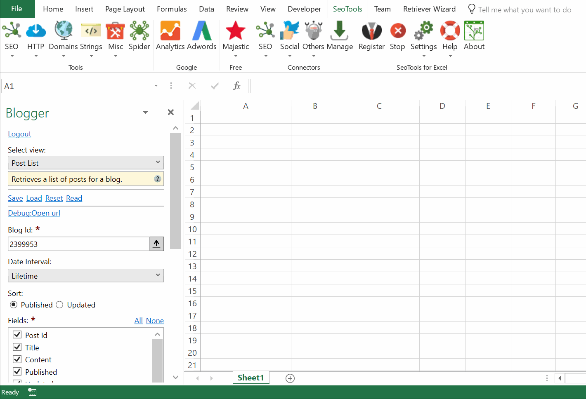Viewport: 586px width, 399px height.
Task: Expand the Majestic dropdown arrow
Action: [x=236, y=56]
